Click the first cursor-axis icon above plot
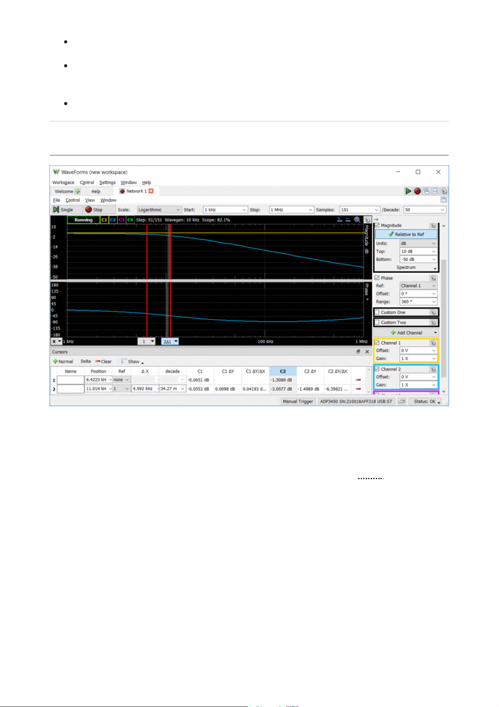The image size is (499, 707). 339,219
